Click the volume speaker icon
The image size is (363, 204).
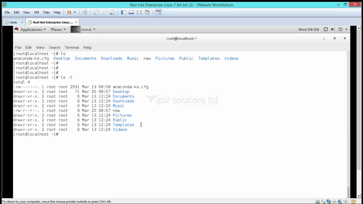click(x=333, y=29)
